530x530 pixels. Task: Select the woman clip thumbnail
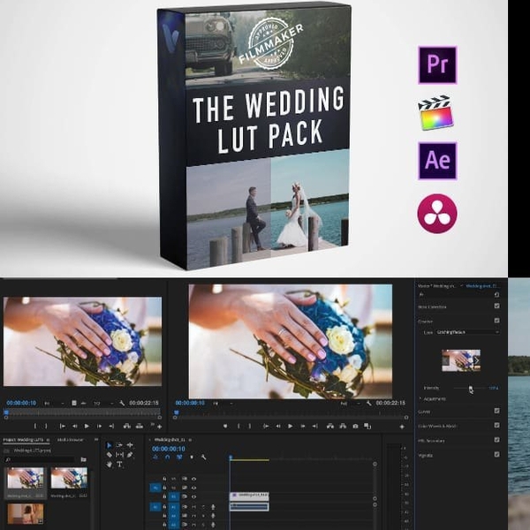pyautogui.click(x=26, y=513)
